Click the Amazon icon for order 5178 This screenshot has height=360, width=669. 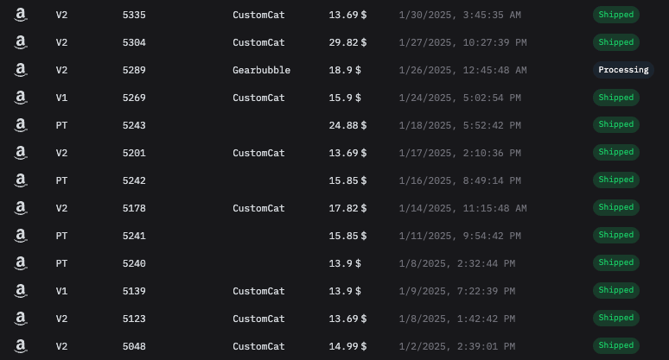[x=19, y=208]
